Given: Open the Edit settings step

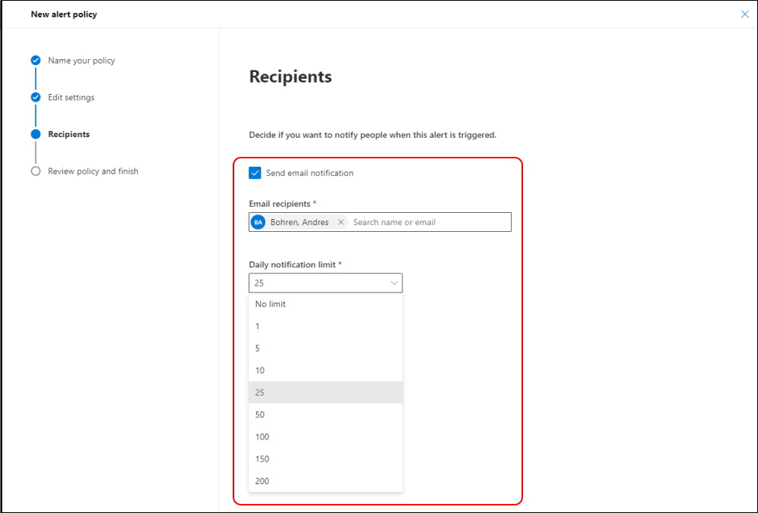Looking at the screenshot, I should (x=71, y=97).
